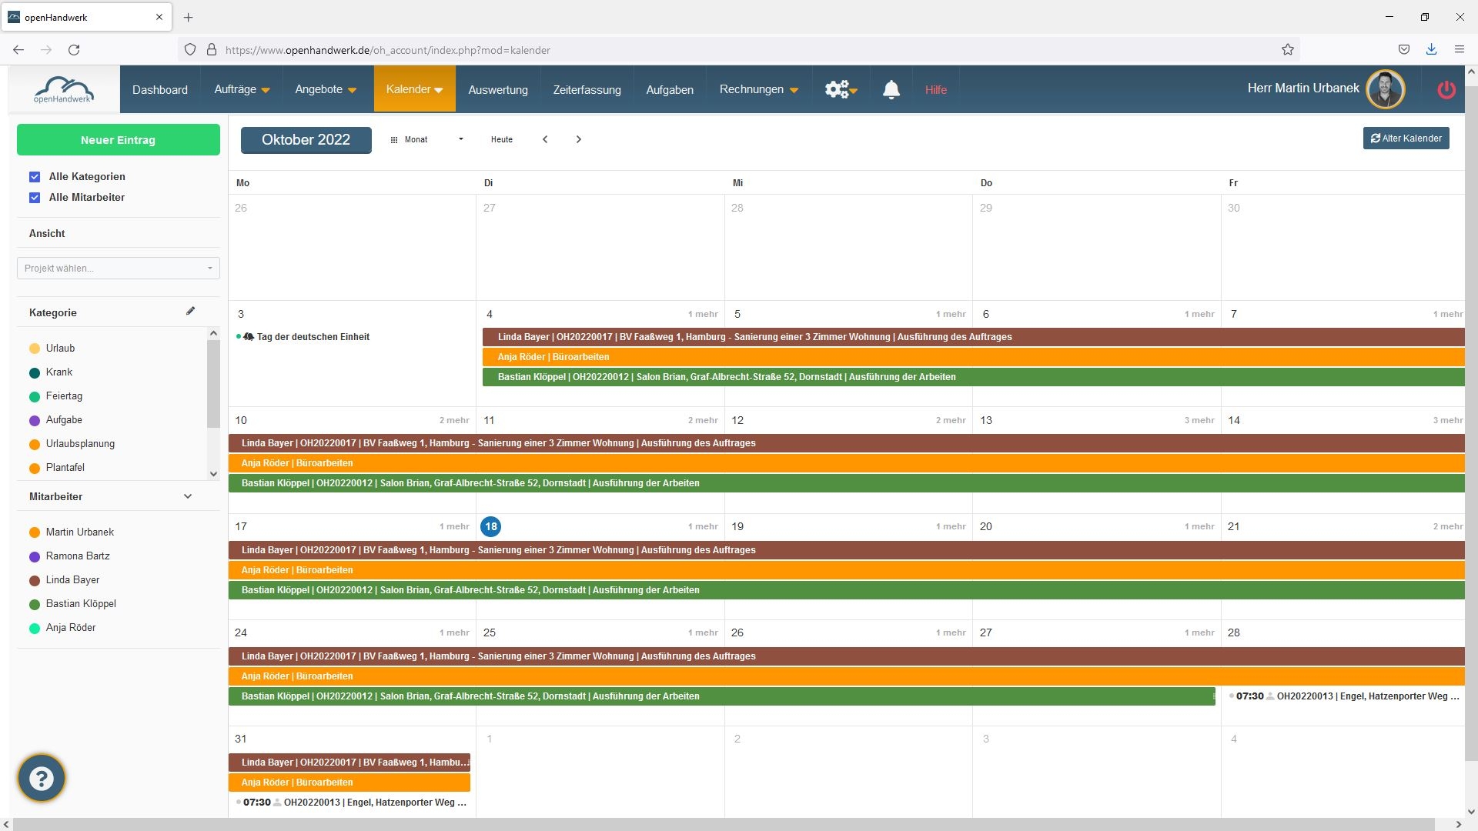Image resolution: width=1478 pixels, height=831 pixels.
Task: Click the Alter Kalender button
Action: pyautogui.click(x=1406, y=138)
